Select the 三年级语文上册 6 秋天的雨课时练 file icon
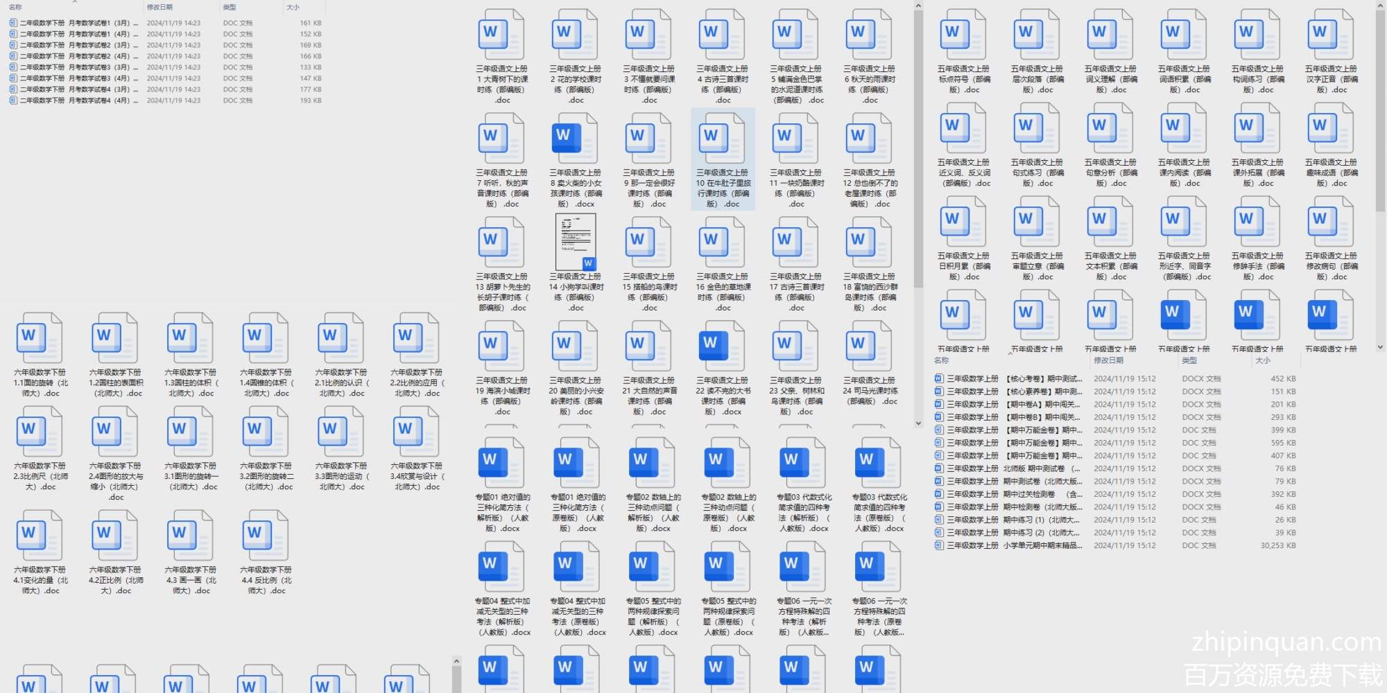The image size is (1387, 693). pyautogui.click(x=869, y=35)
